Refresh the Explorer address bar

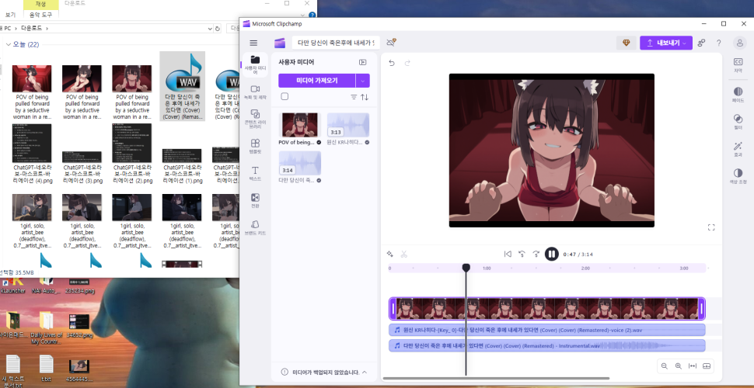click(x=218, y=29)
